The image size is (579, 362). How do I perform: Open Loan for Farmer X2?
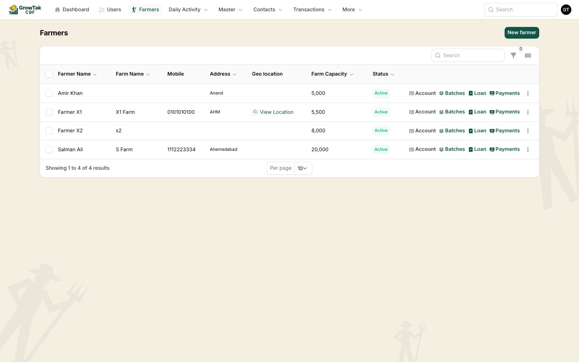477,131
